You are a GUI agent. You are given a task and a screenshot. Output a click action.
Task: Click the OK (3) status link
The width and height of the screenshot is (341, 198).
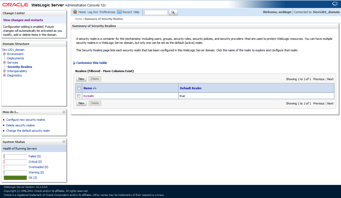pos(33,178)
